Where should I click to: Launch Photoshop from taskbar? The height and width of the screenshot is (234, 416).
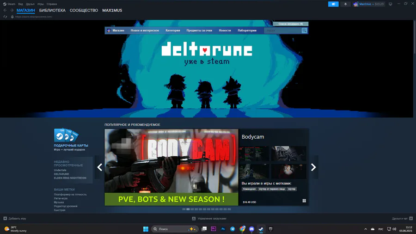pyautogui.click(x=223, y=229)
